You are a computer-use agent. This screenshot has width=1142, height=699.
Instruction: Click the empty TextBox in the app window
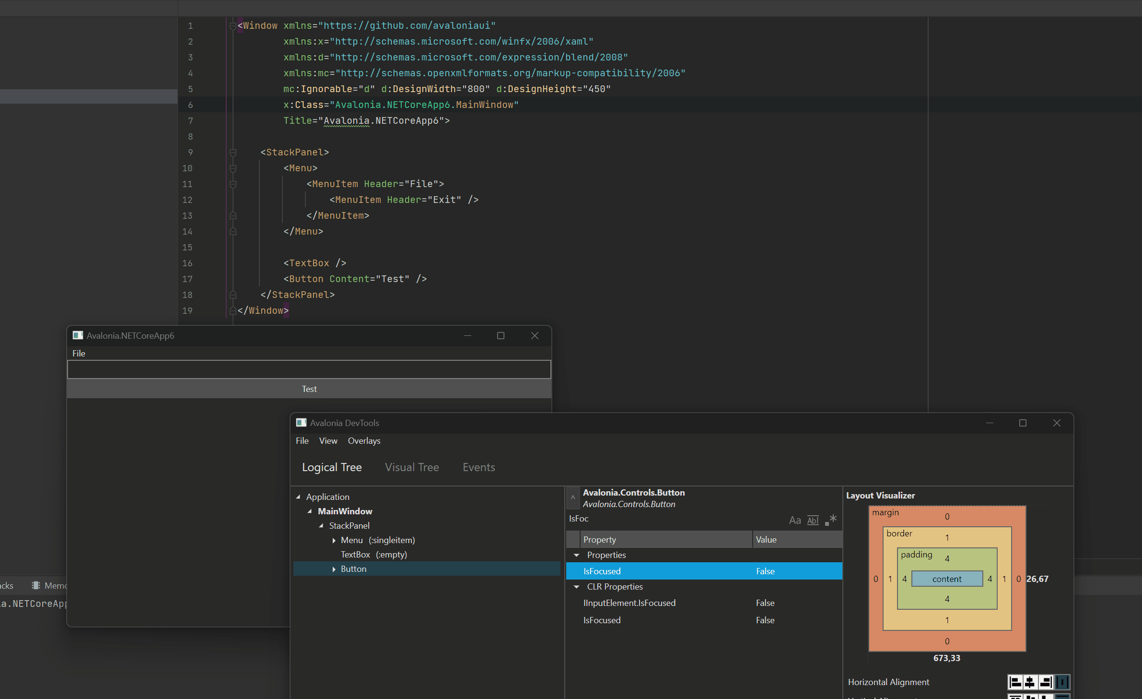tap(309, 369)
